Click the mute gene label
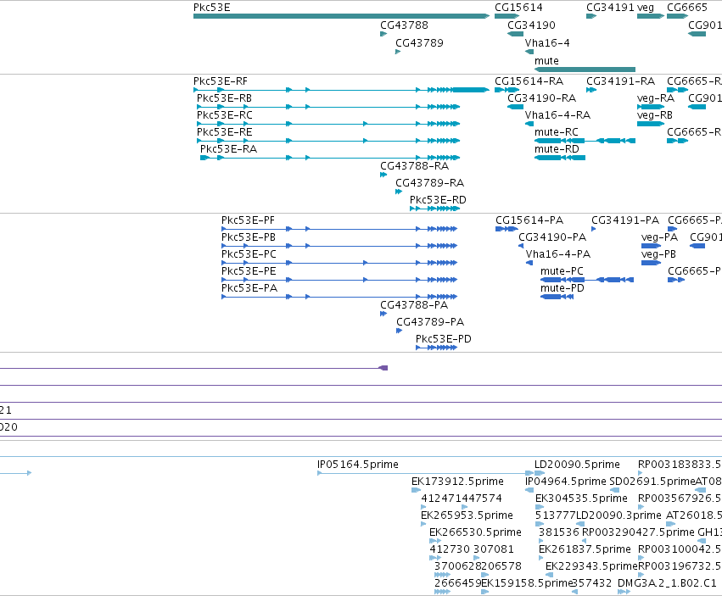This screenshot has height=596, width=722. [546, 61]
